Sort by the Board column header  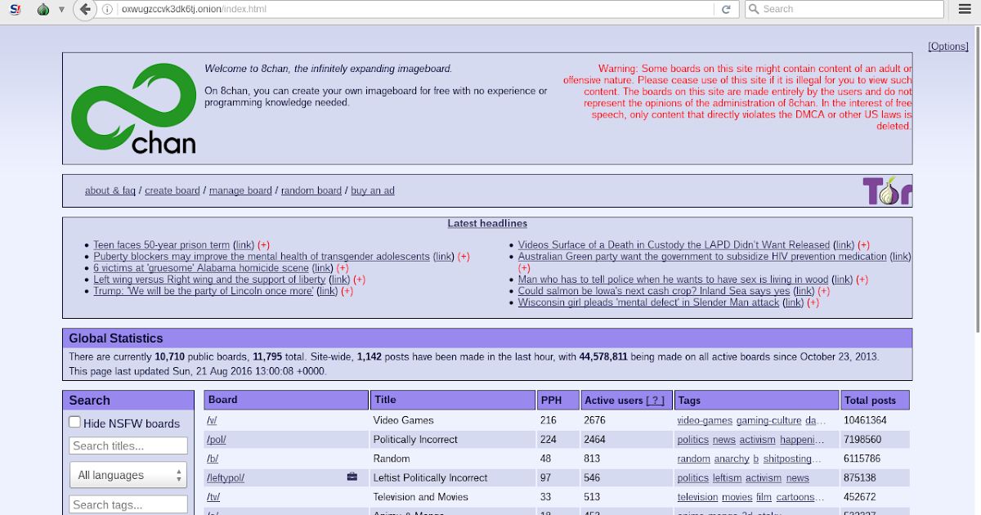286,400
